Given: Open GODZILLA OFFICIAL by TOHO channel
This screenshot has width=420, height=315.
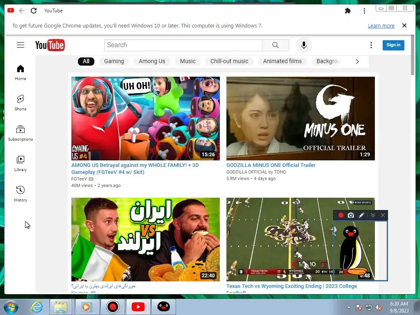Looking at the screenshot, I should coord(256,172).
